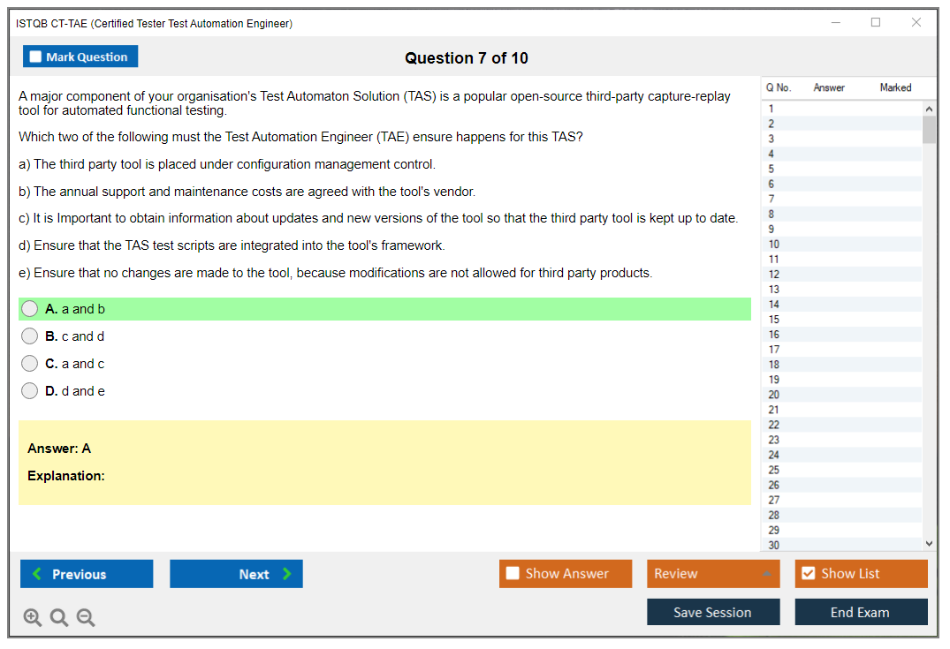Click the zoom in magnifier icon
The image size is (950, 649).
coord(33,617)
